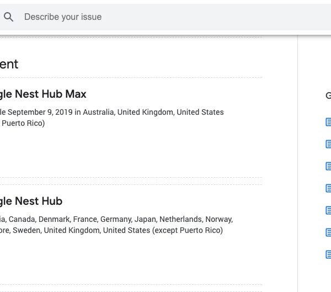Click the sixth article icon in right sidebar
Screen dimensions: 331x292
(328, 232)
